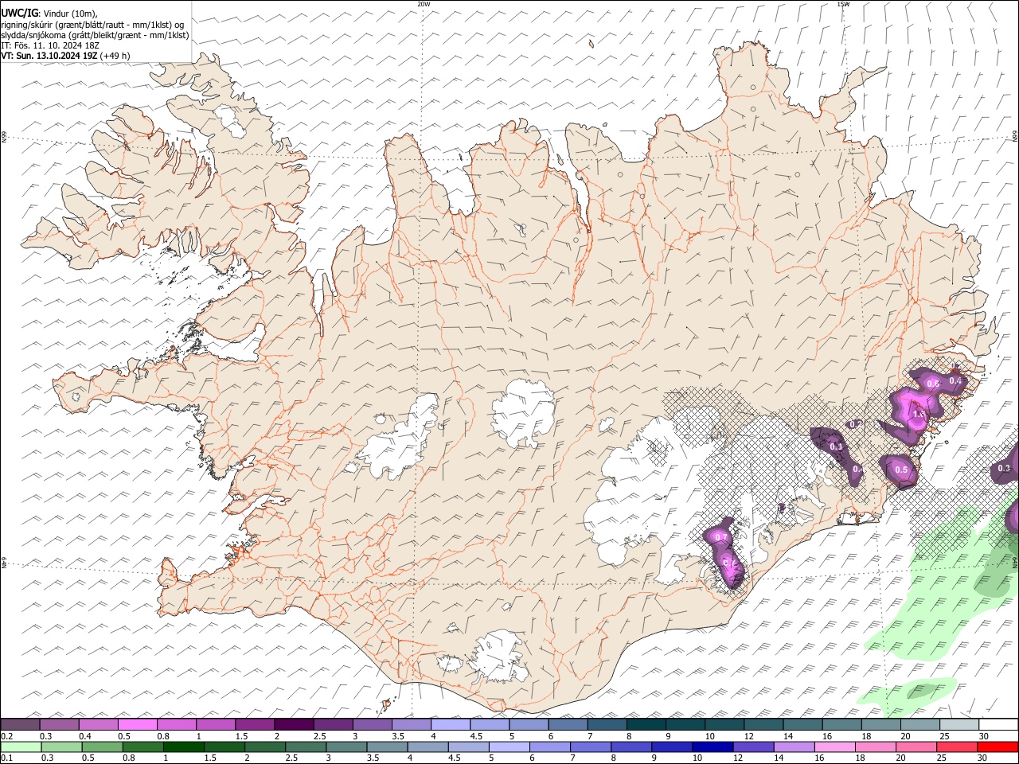1019x764 pixels.
Task: Select the magenta 1.5 swatch in top legend row
Action: pos(255,725)
